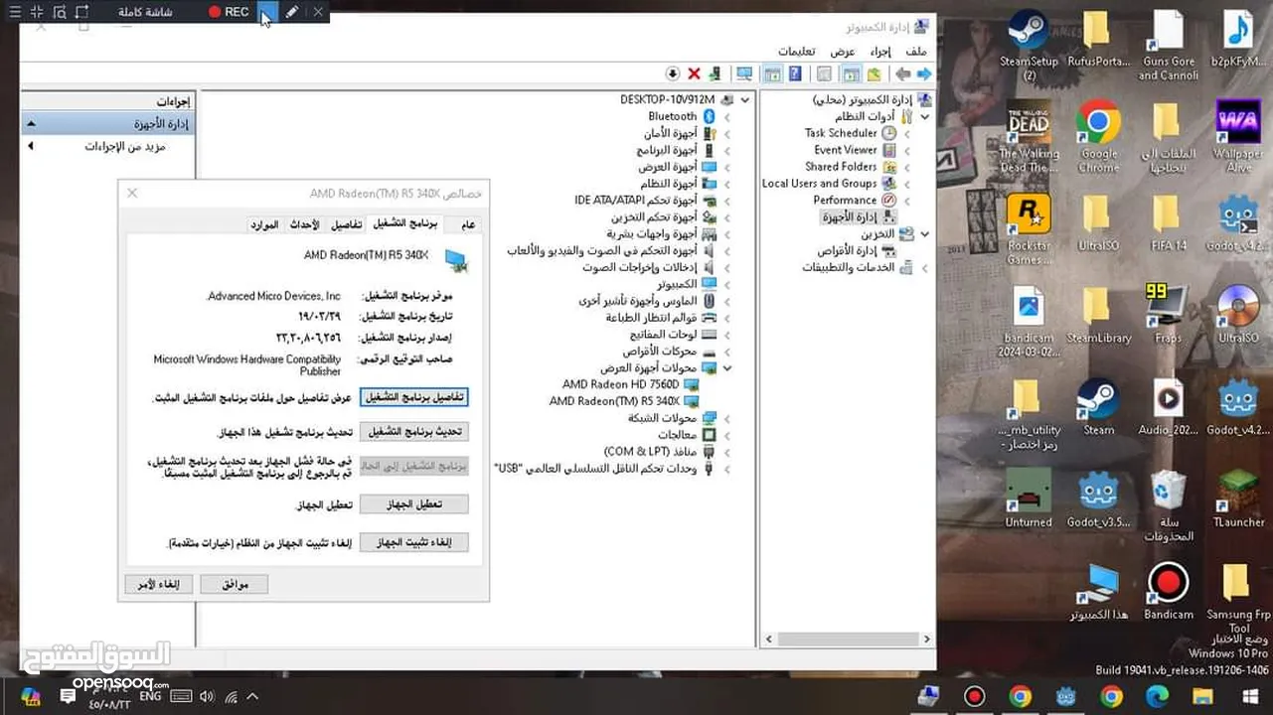
Task: Open the إجراء menu
Action: pyautogui.click(x=880, y=51)
